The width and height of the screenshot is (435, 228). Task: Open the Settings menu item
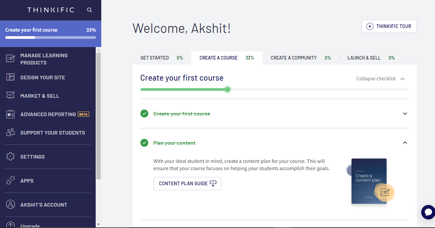click(x=48, y=157)
